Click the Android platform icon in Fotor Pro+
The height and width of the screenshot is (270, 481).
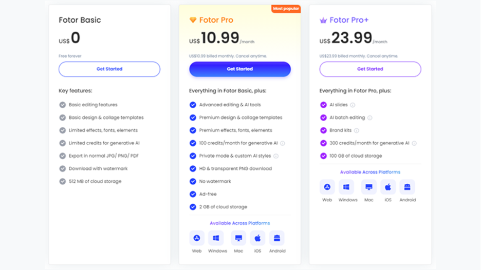[x=408, y=187]
